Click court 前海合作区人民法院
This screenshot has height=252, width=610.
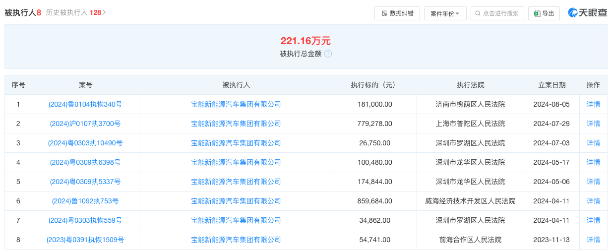click(x=471, y=240)
